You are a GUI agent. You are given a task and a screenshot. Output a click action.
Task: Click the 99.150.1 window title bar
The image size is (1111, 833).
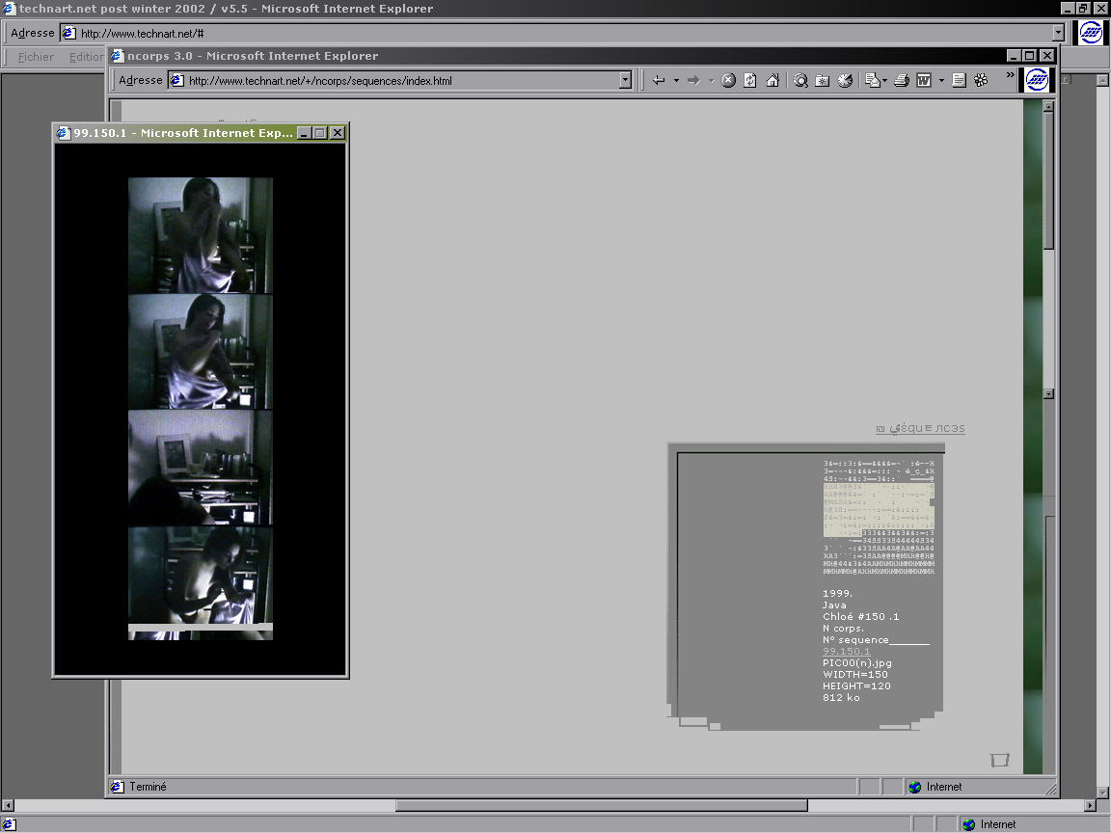pyautogui.click(x=201, y=132)
